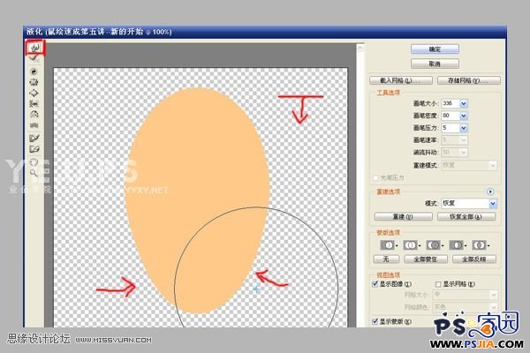Click the Subtract from Selection mask icon
This screenshot has height=353, width=530.
tap(434, 245)
